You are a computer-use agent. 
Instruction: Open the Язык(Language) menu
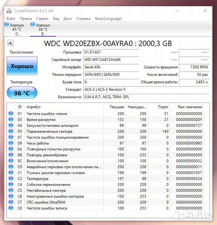click(x=108, y=19)
